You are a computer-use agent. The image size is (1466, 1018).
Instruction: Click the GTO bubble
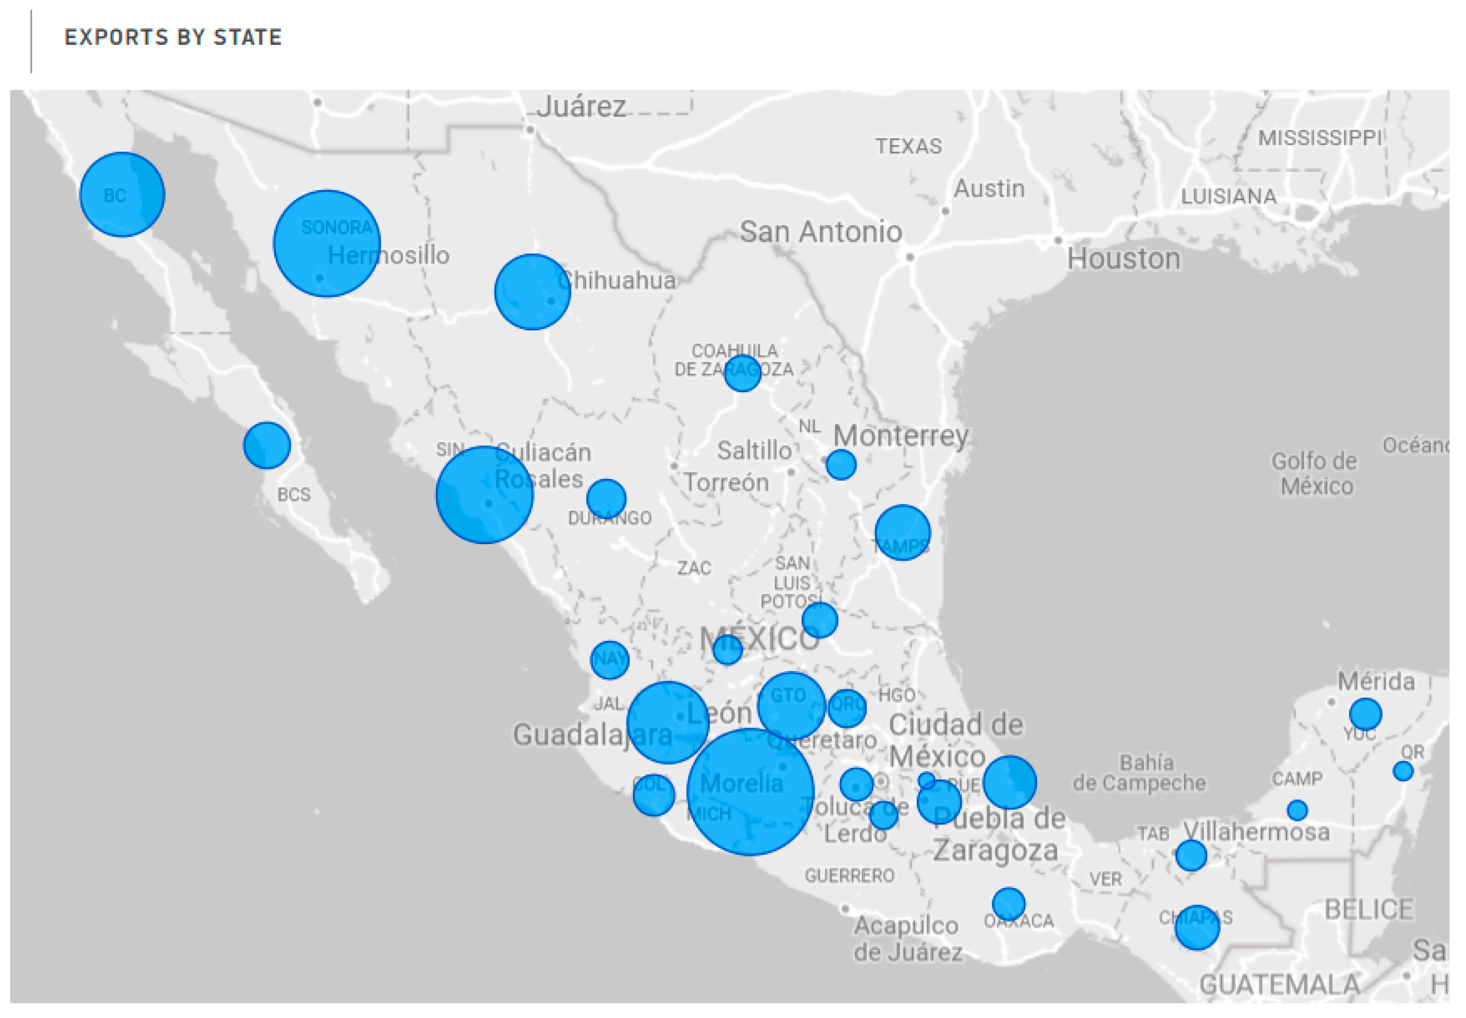pos(792,706)
